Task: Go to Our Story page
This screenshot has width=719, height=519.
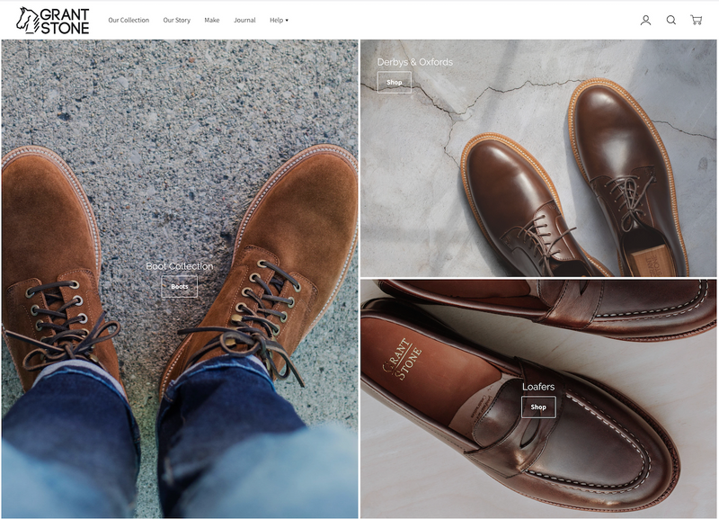Action: [176, 20]
